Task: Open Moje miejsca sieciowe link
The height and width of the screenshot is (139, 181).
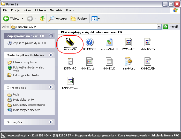Action: click(x=27, y=110)
